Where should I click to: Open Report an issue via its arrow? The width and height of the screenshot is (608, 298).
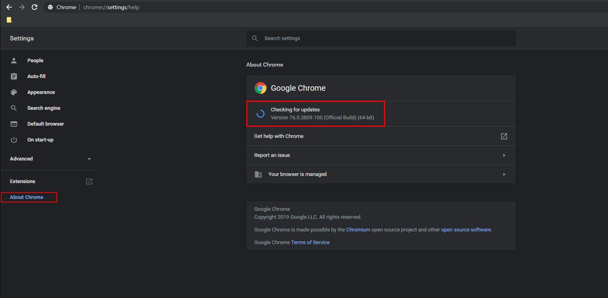click(504, 155)
